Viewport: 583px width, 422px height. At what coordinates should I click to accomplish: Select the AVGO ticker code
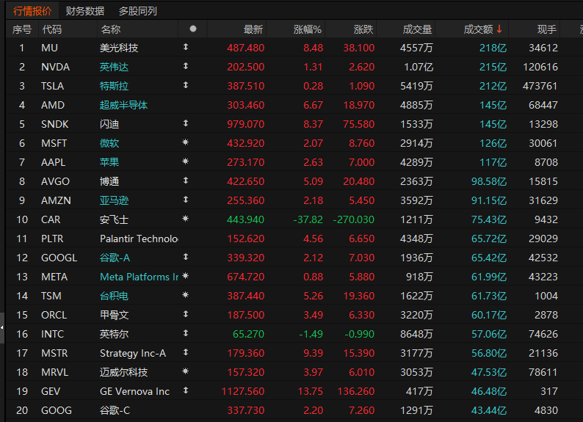55,181
